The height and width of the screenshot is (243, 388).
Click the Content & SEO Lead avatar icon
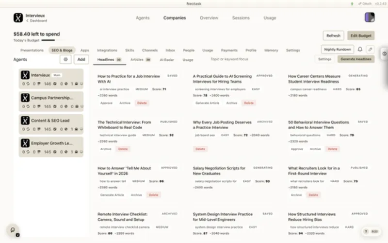[25, 121]
